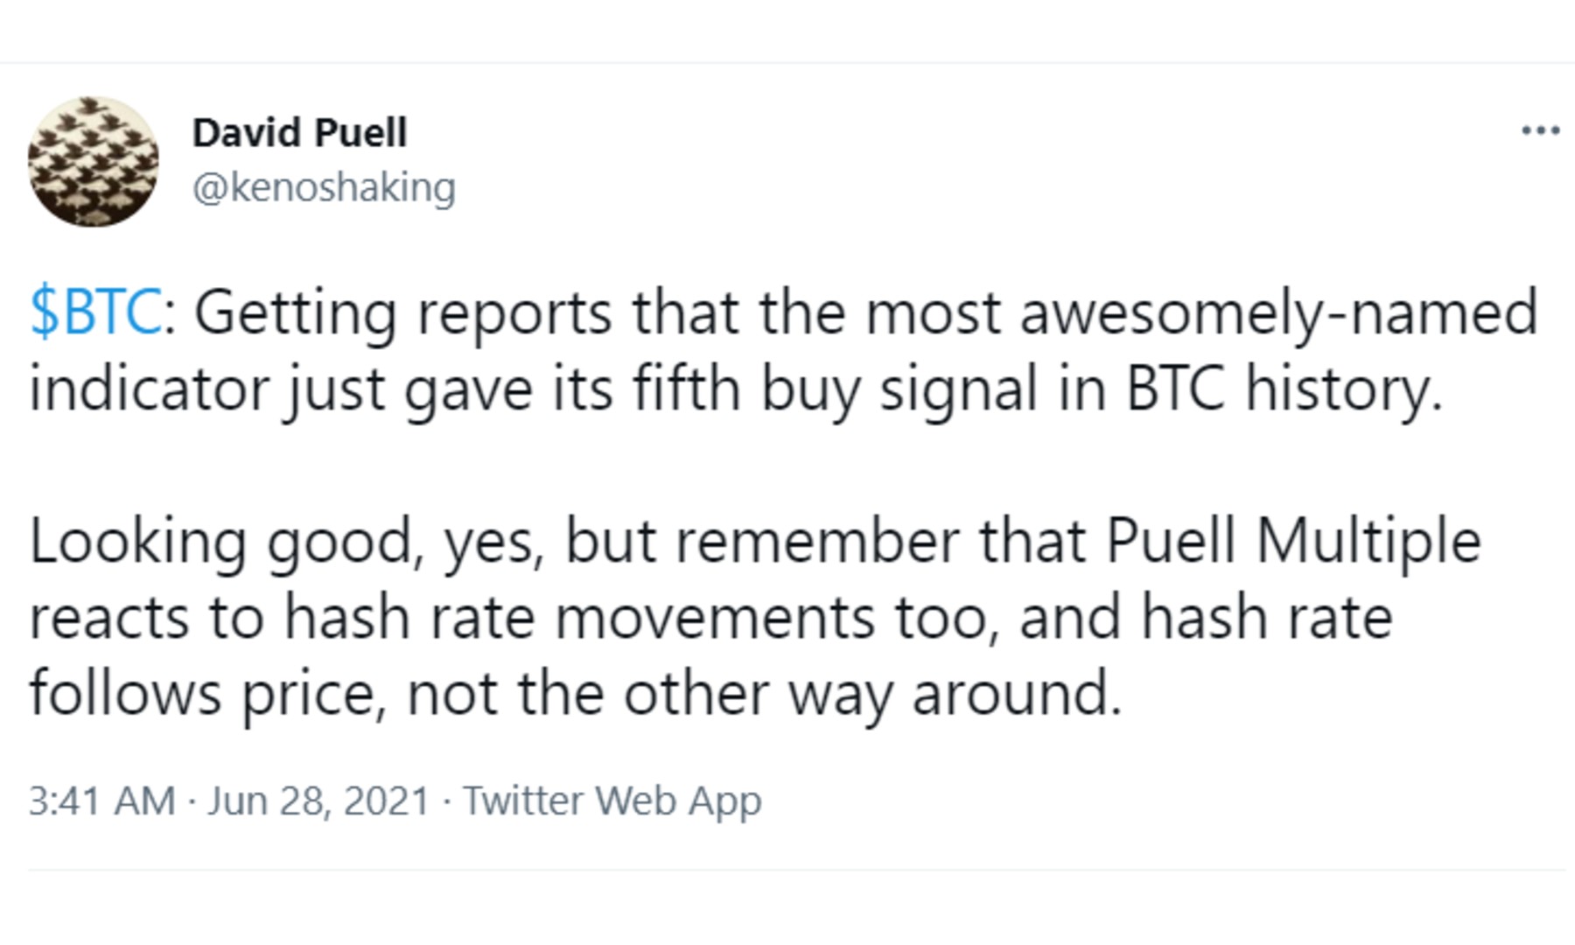Image resolution: width=1575 pixels, height=945 pixels.
Task: Visit the @kenoshaking handle link
Action: click(324, 187)
